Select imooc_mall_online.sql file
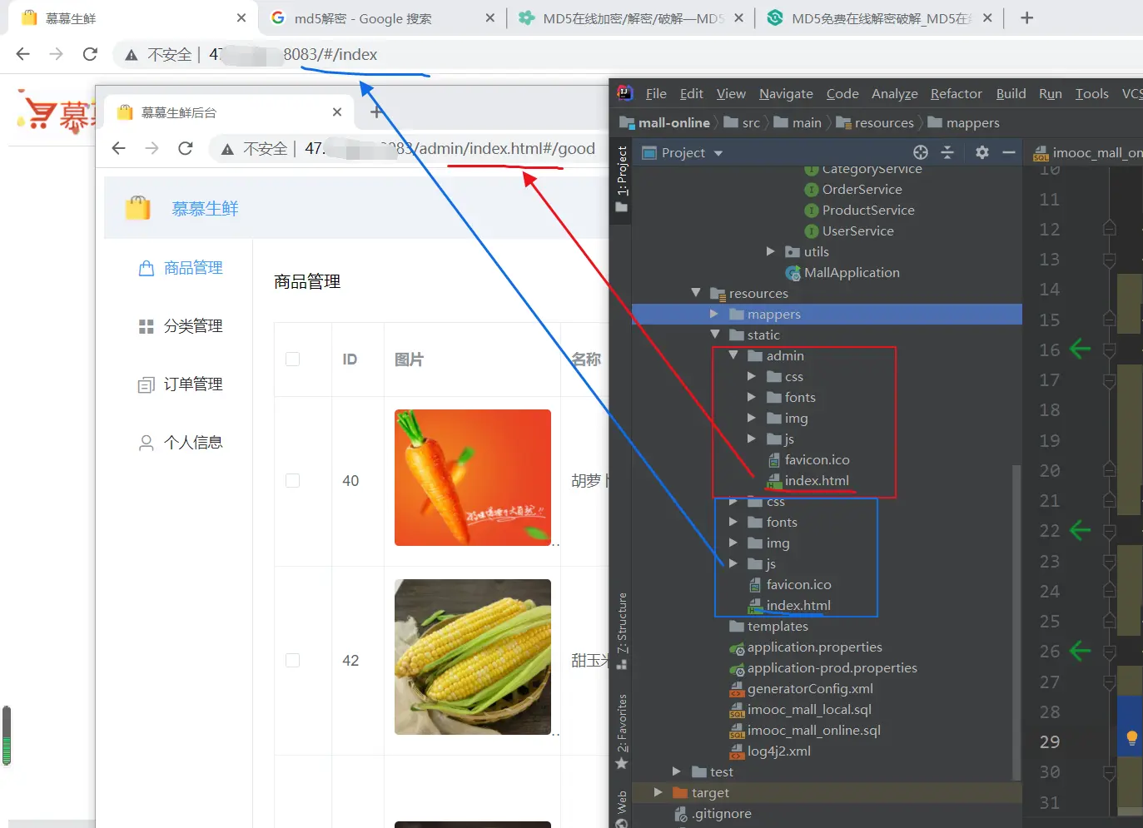Screen dimensions: 1143x828 (x=813, y=731)
